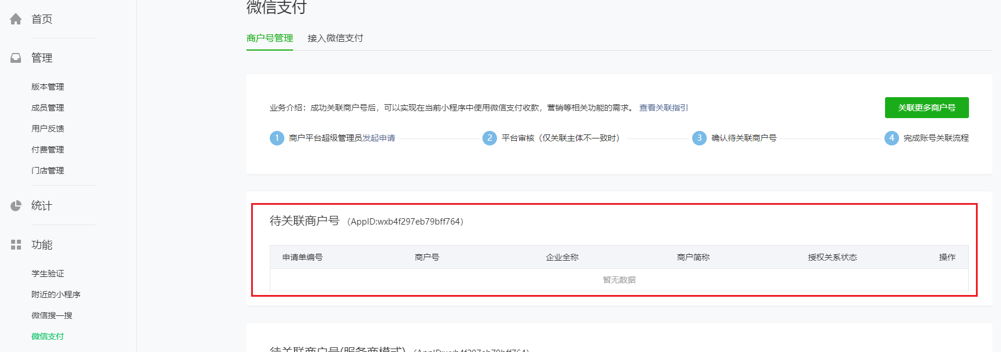
Task: Select 微信支付 in sidebar
Action: point(48,336)
